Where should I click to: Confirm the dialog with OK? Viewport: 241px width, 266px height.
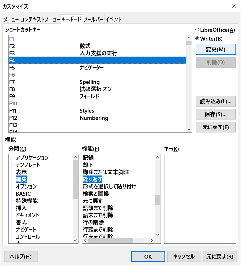pyautogui.click(x=148, y=256)
